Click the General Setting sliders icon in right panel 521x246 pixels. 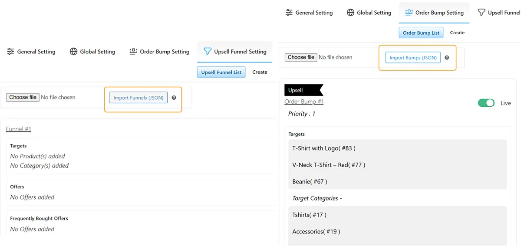[x=289, y=13]
